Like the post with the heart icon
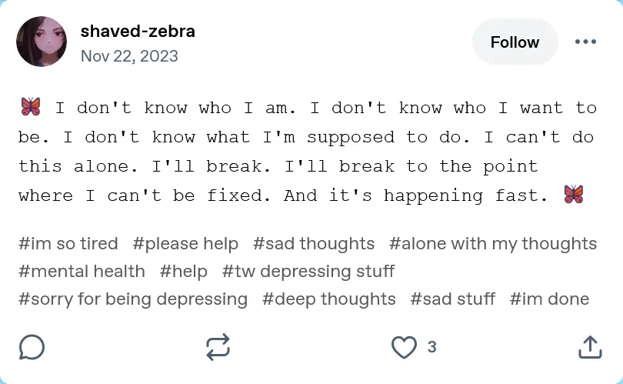Image resolution: width=623 pixels, height=384 pixels. [x=404, y=348]
